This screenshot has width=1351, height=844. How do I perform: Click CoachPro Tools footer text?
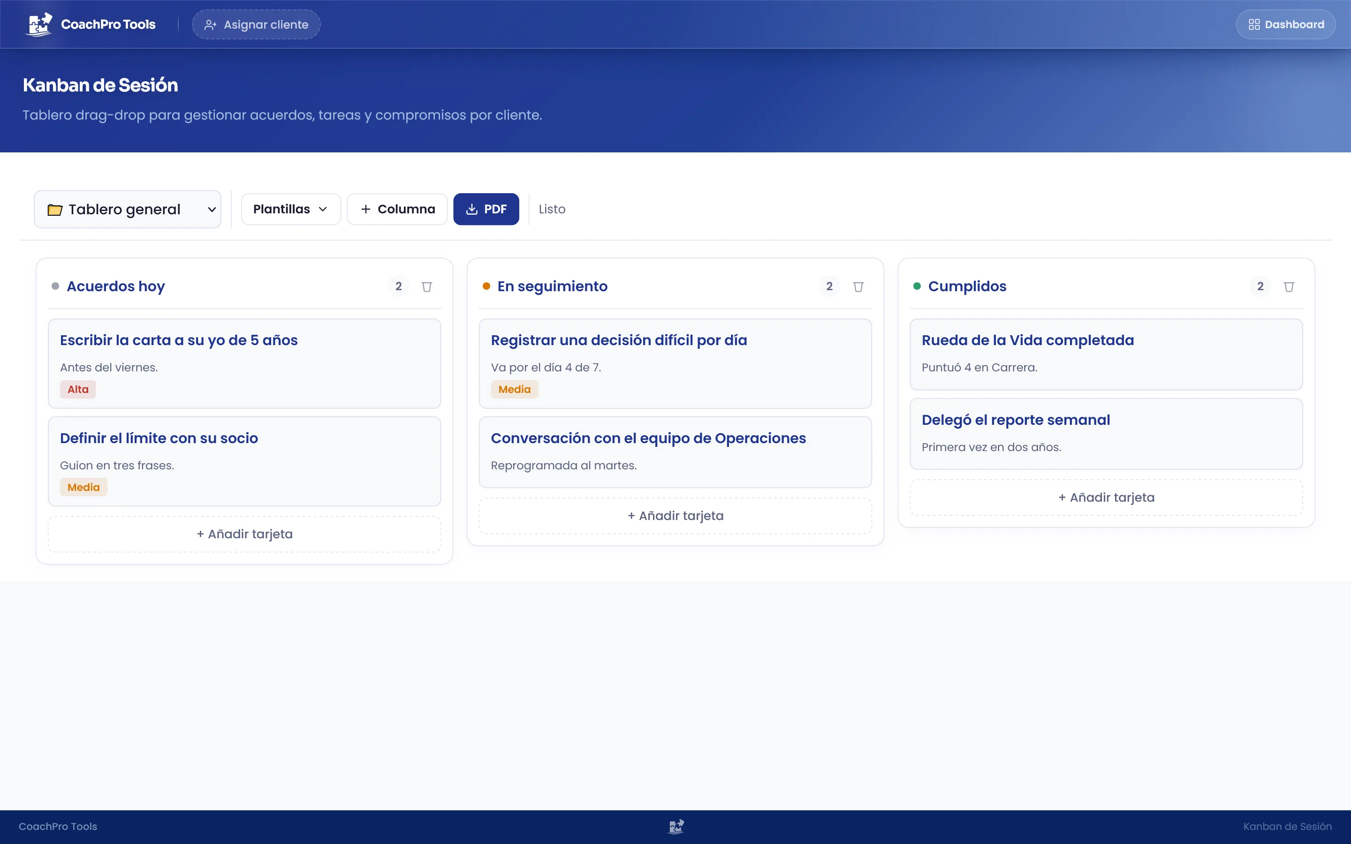[58, 827]
